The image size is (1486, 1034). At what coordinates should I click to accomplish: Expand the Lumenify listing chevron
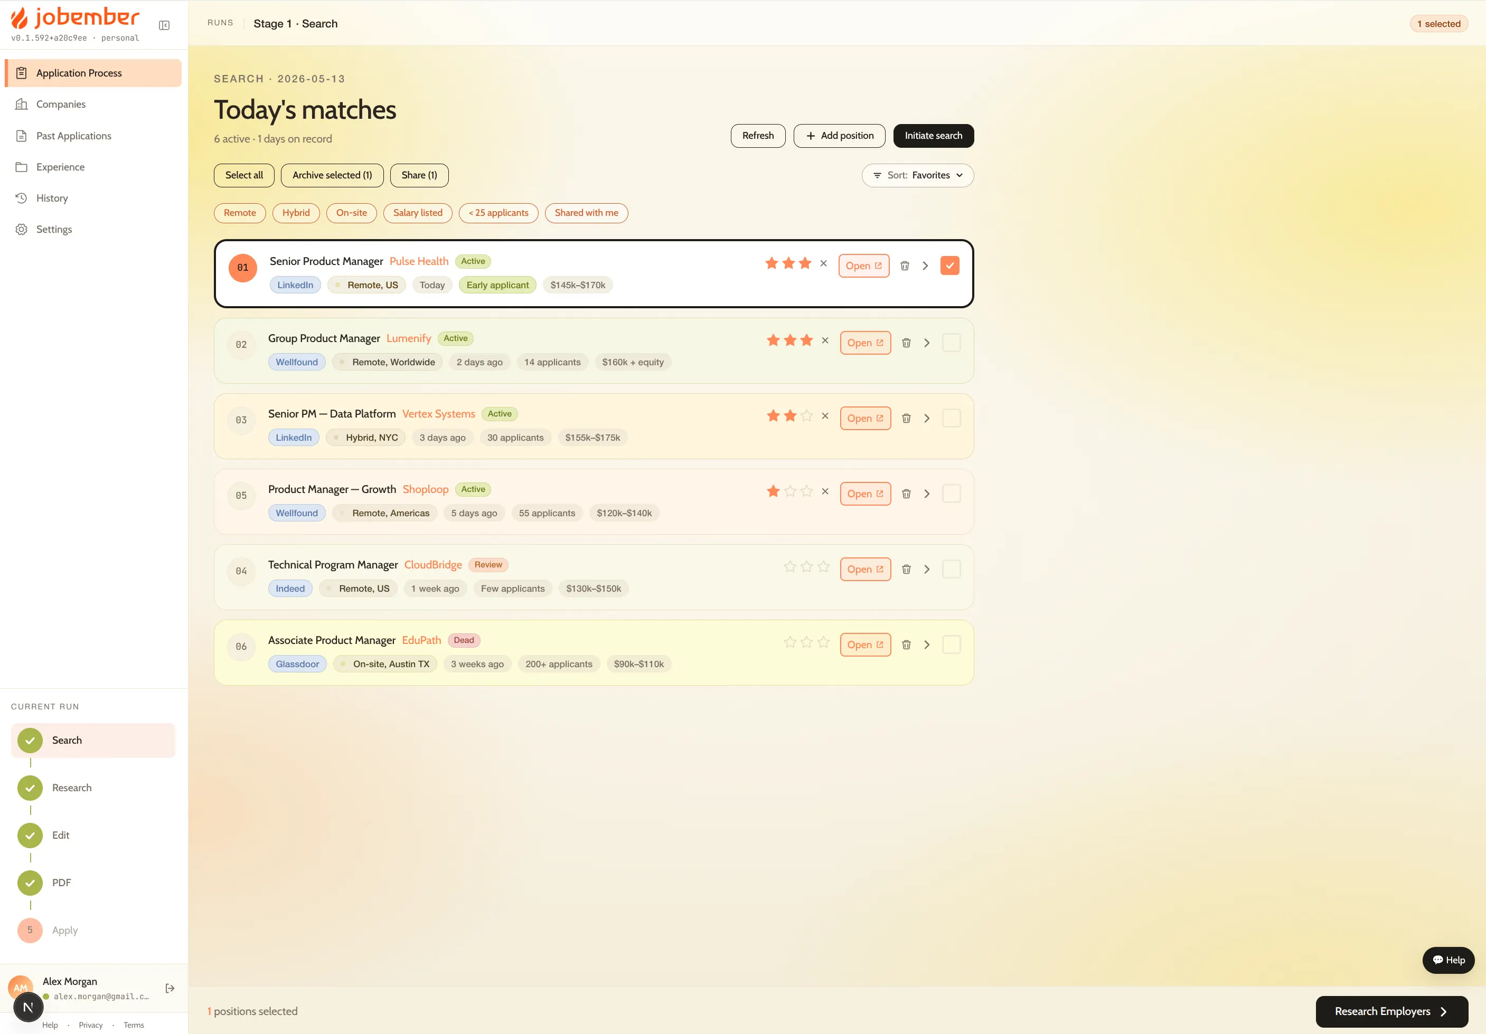pos(926,343)
